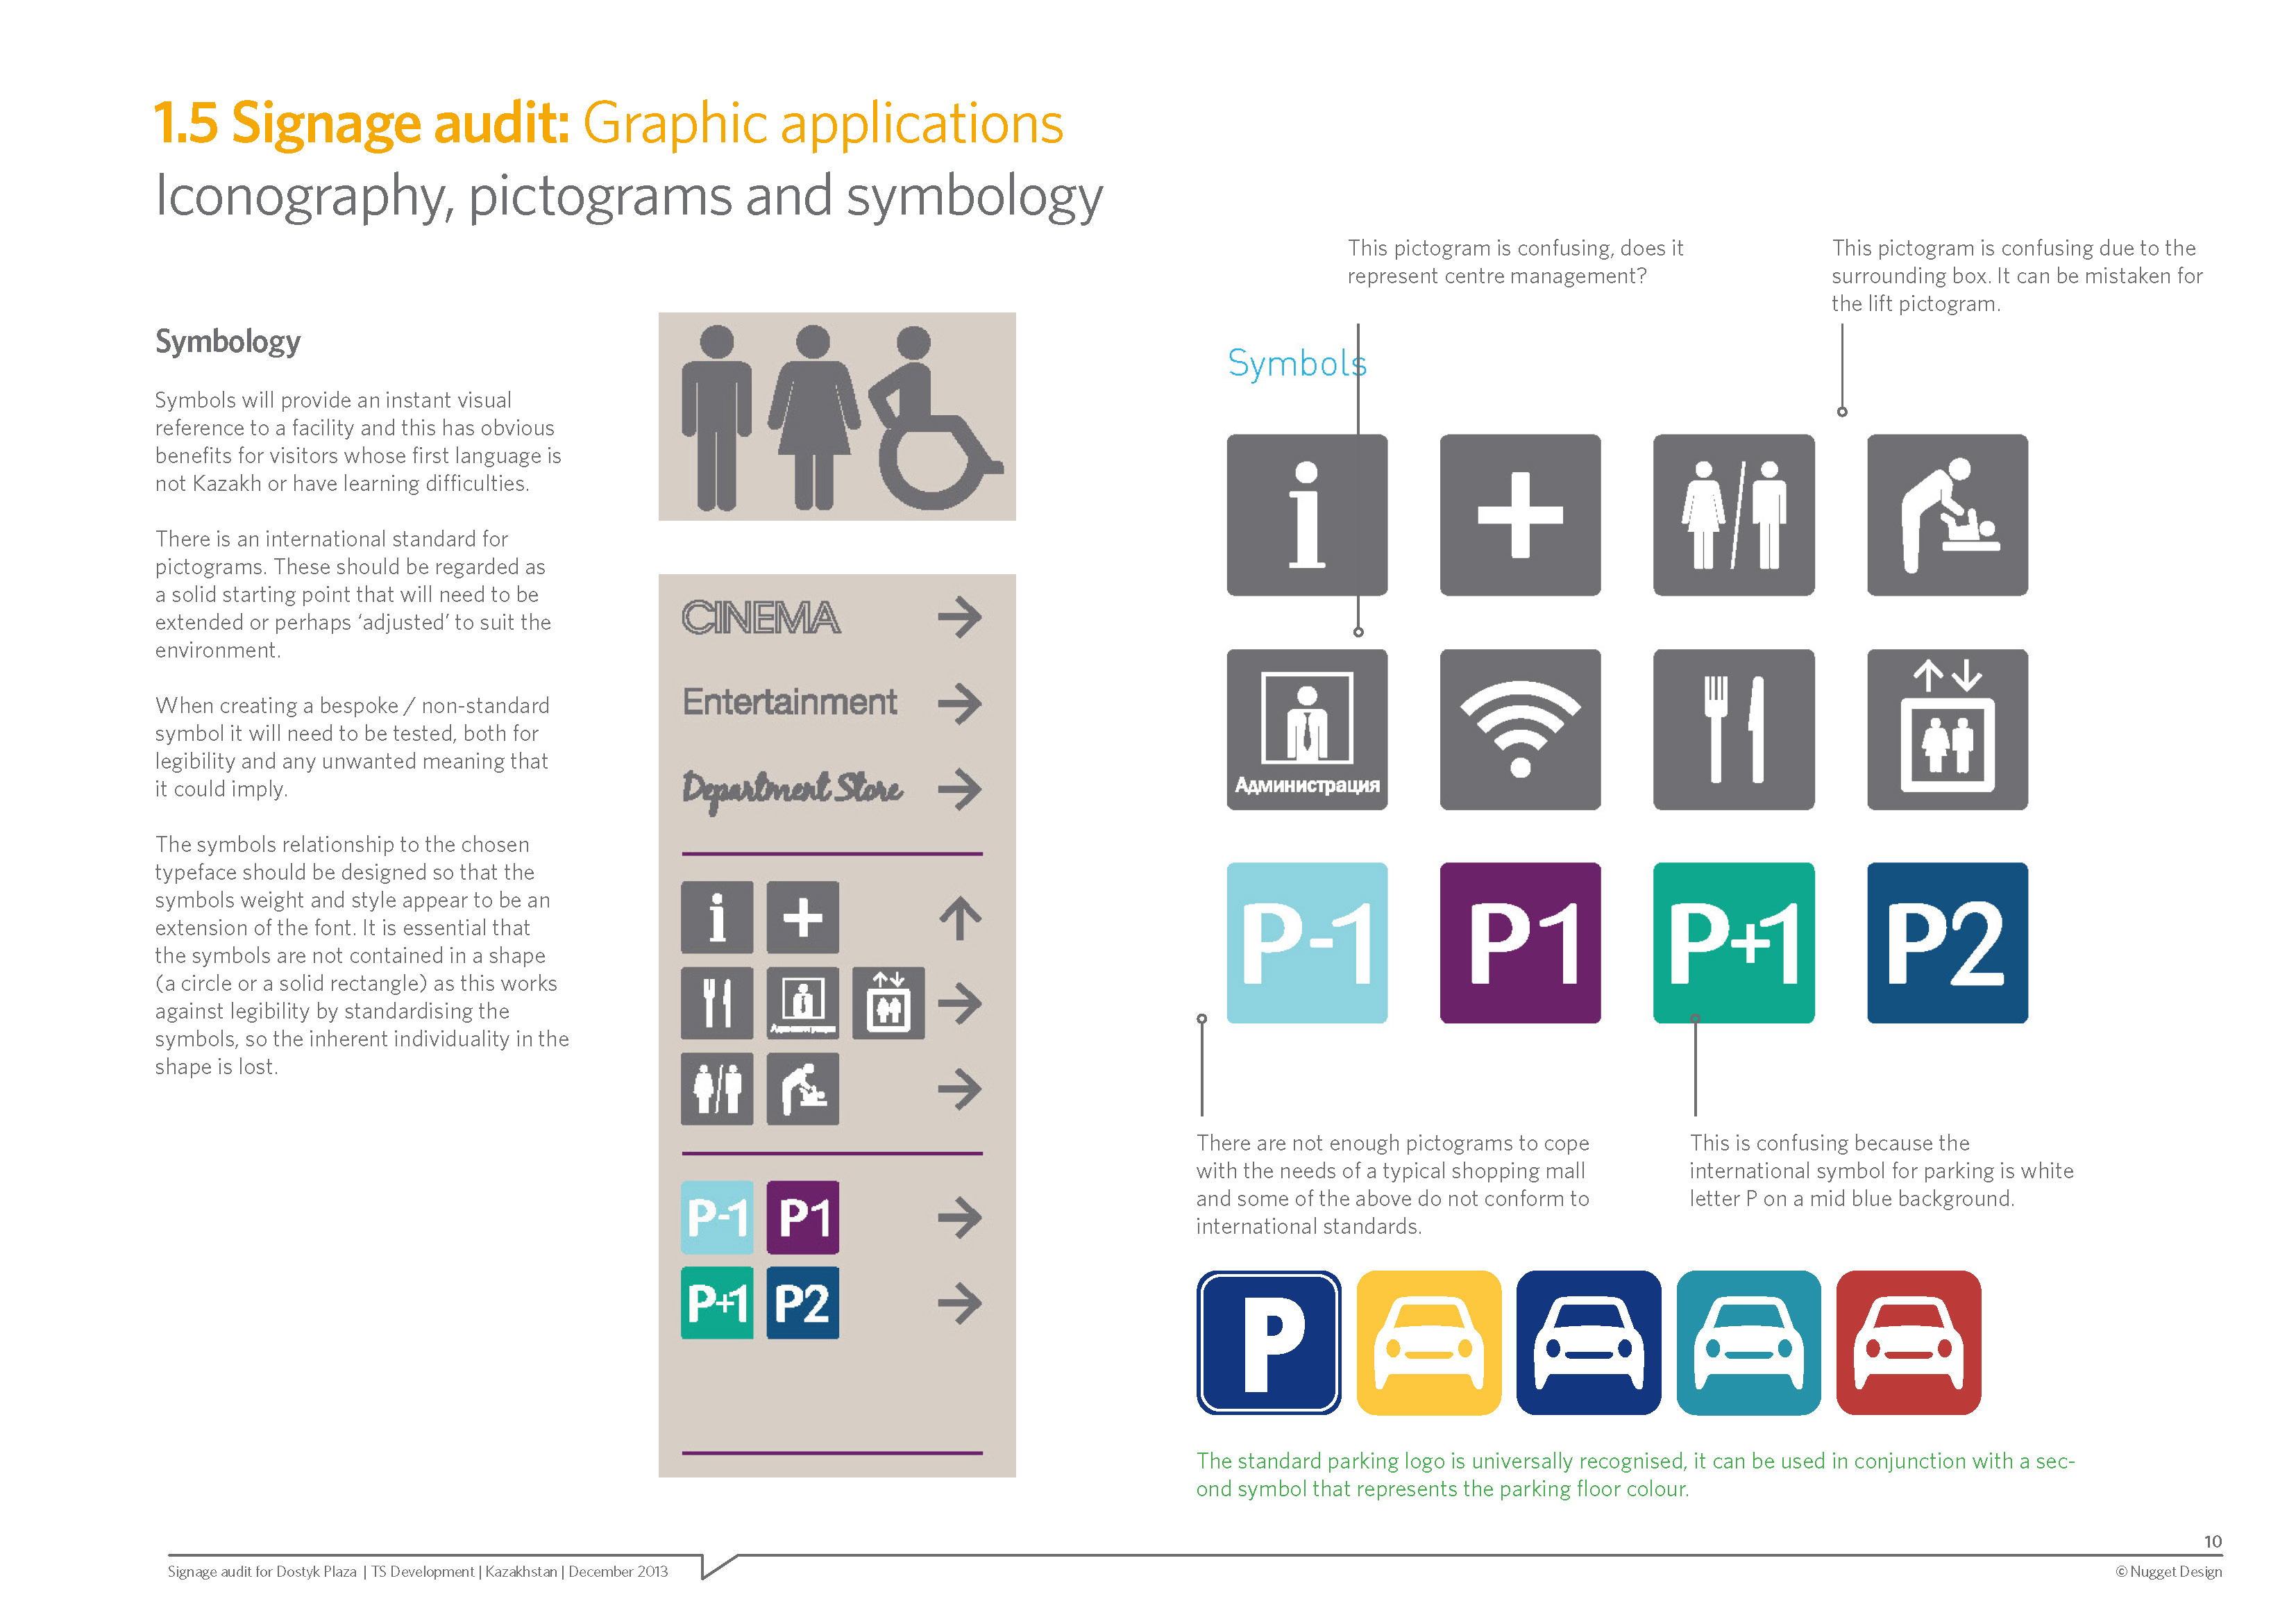Click 'Iconography, pictograms and symbology' subtitle

[629, 196]
